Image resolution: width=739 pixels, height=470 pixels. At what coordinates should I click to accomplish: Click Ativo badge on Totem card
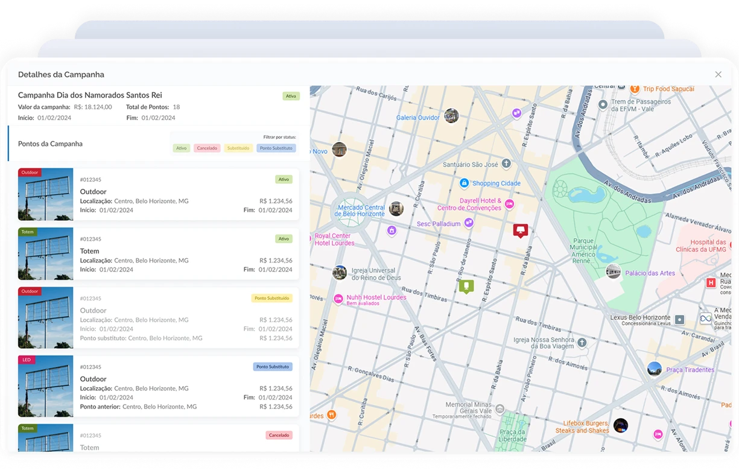coord(284,239)
